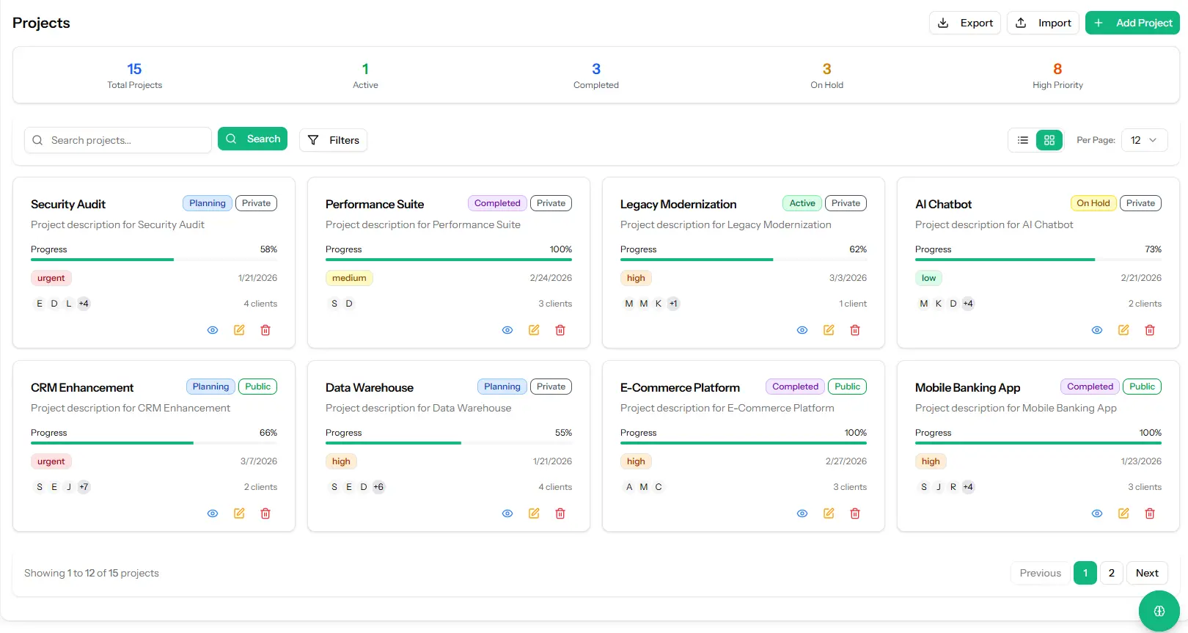Select the Total Projects stat
The image size is (1188, 633).
pos(134,76)
